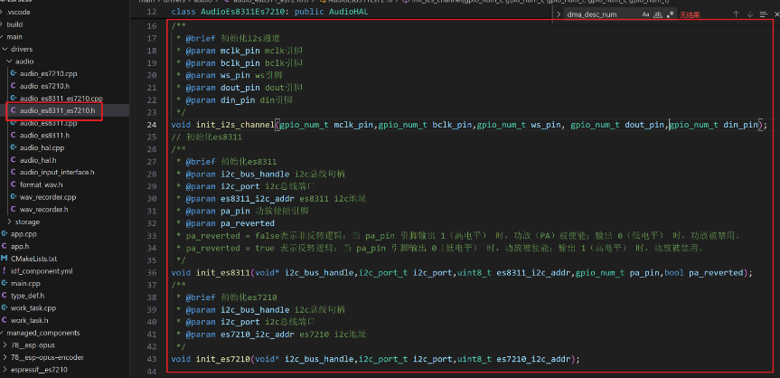The width and height of the screenshot is (780, 378).
Task: Click din_pin parameter on line 24
Action: tap(740, 125)
